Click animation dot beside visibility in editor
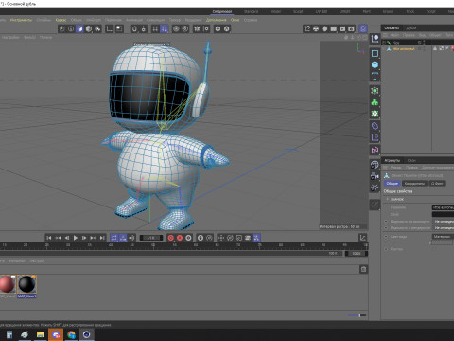This screenshot has height=341, width=454. coord(386,222)
